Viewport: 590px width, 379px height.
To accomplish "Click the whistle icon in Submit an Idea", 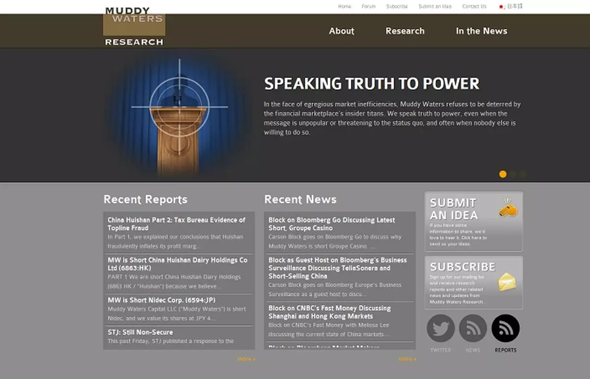I will pyautogui.click(x=507, y=208).
